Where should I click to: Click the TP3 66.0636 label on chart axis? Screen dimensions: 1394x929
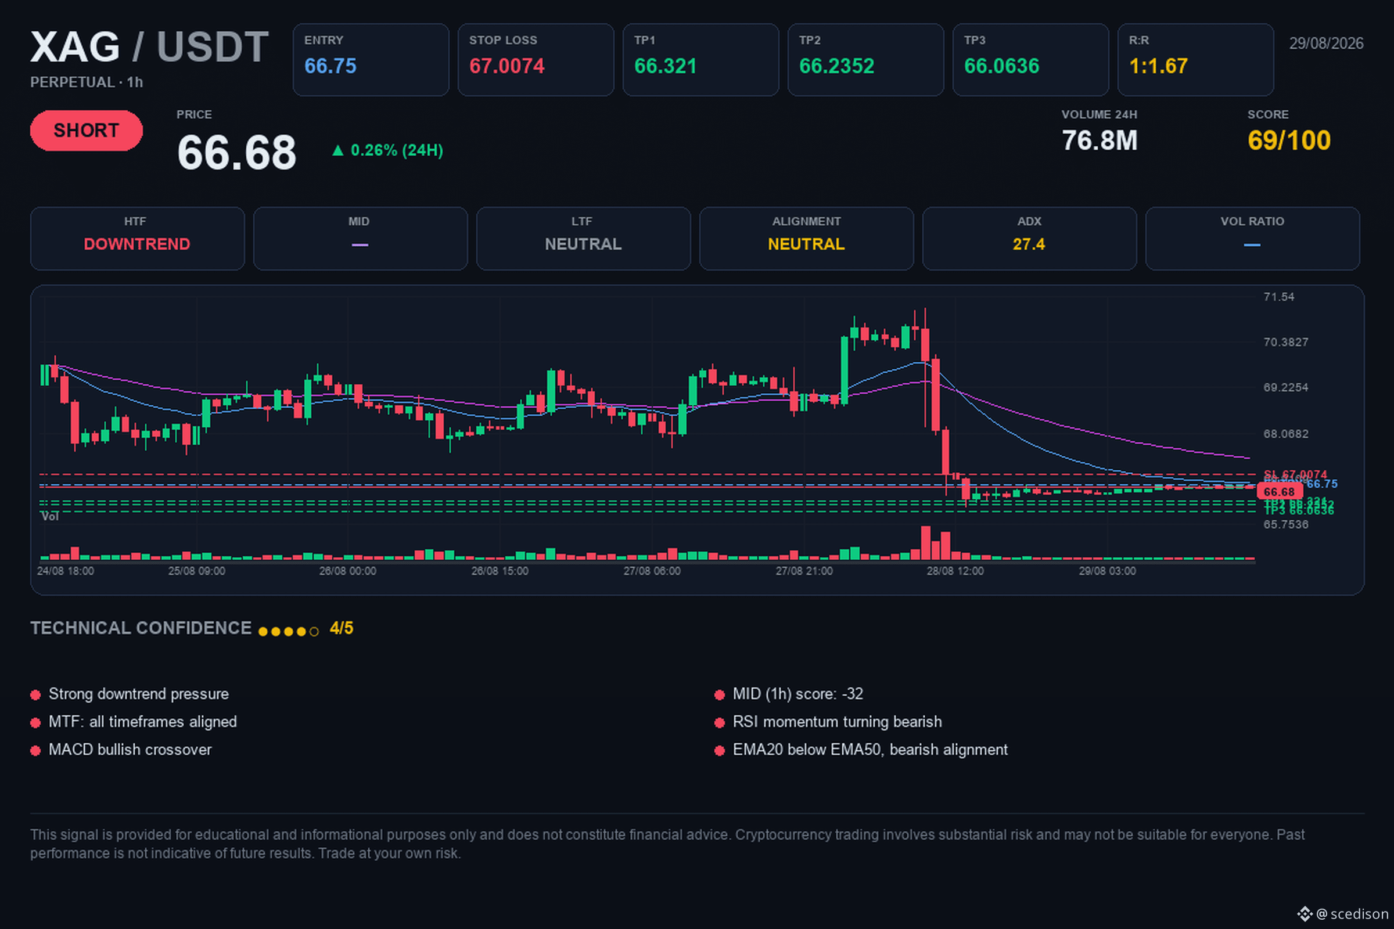(1299, 511)
